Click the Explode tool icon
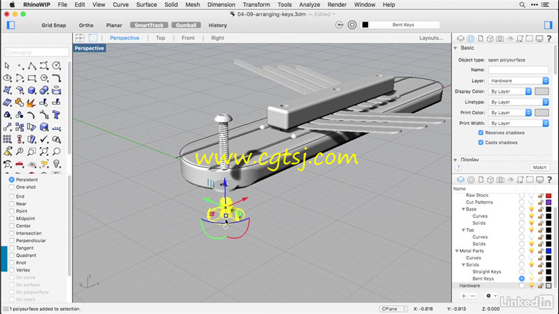 [31, 103]
